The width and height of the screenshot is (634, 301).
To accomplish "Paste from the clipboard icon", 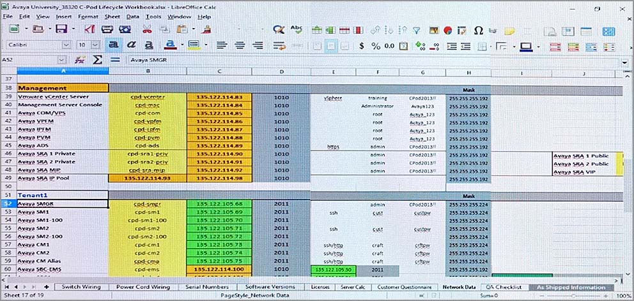I will (x=182, y=29).
